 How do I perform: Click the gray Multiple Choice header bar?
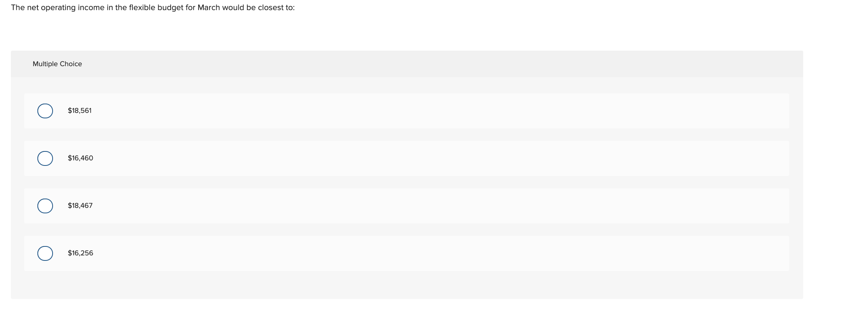[407, 64]
